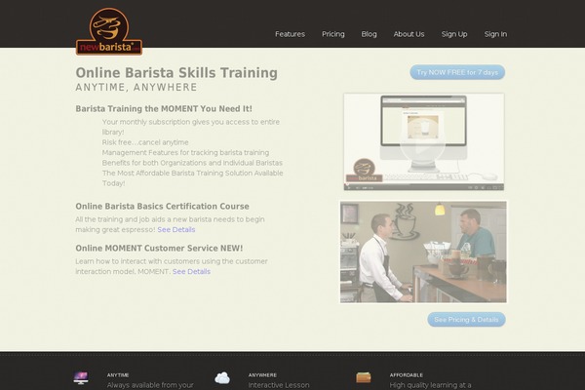Click the video progress bar
Screen dimensions: 585x390
point(423,184)
